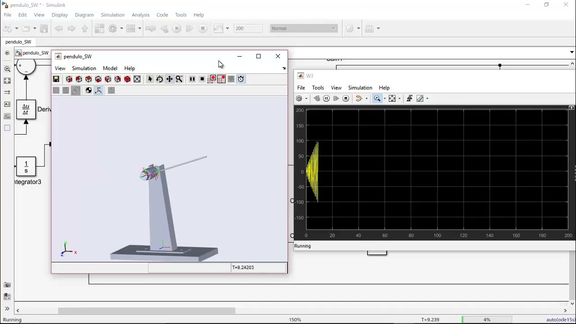The image size is (576, 324).
Task: Open the Code menu in Simulink
Action: (x=162, y=15)
